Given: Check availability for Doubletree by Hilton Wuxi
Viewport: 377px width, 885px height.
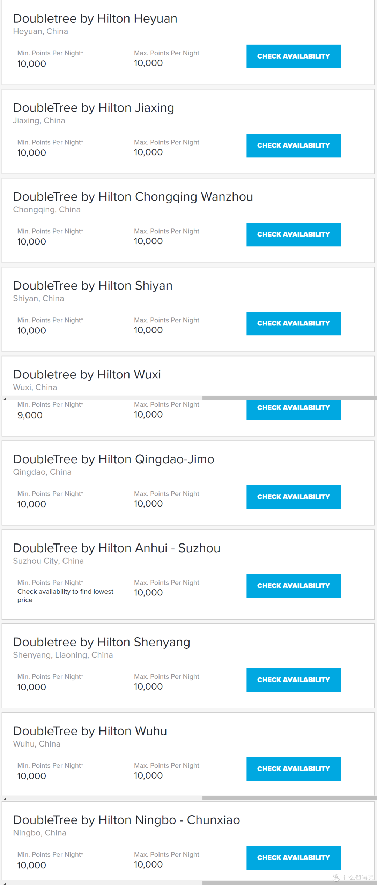Looking at the screenshot, I should click(x=293, y=409).
